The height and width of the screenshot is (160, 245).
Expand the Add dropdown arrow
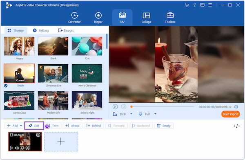[x=21, y=126]
